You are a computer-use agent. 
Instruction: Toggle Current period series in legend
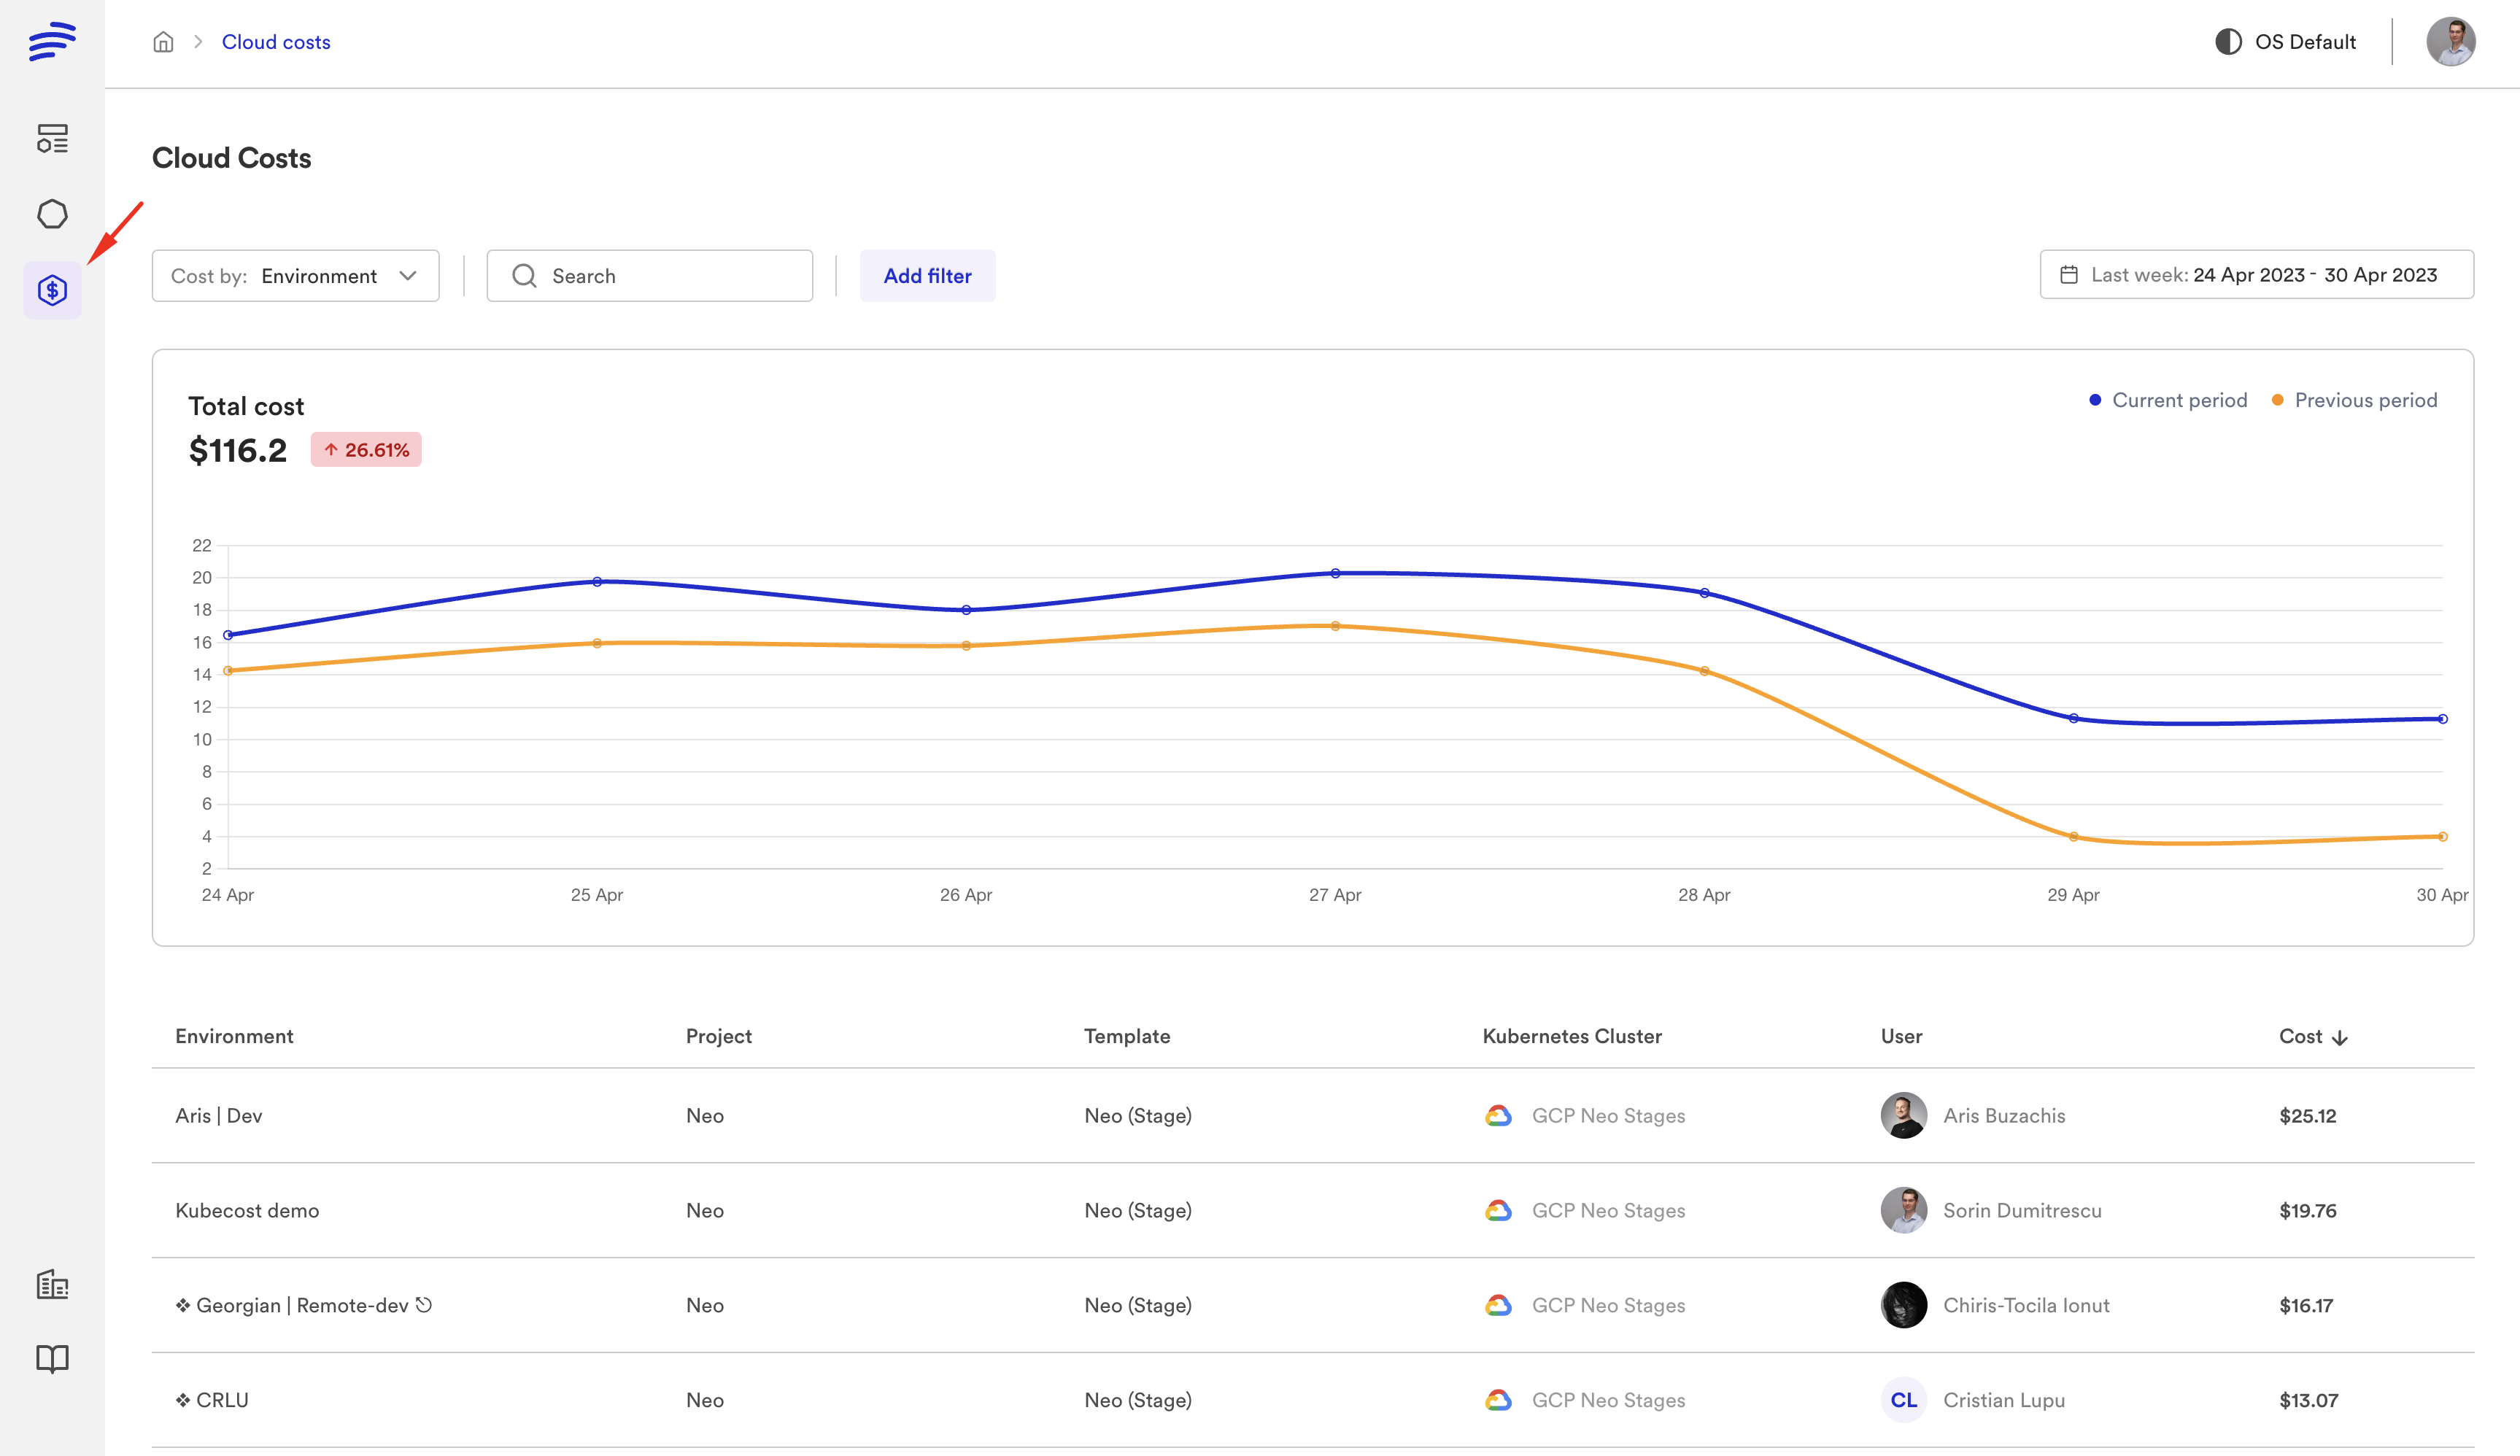click(x=2168, y=400)
